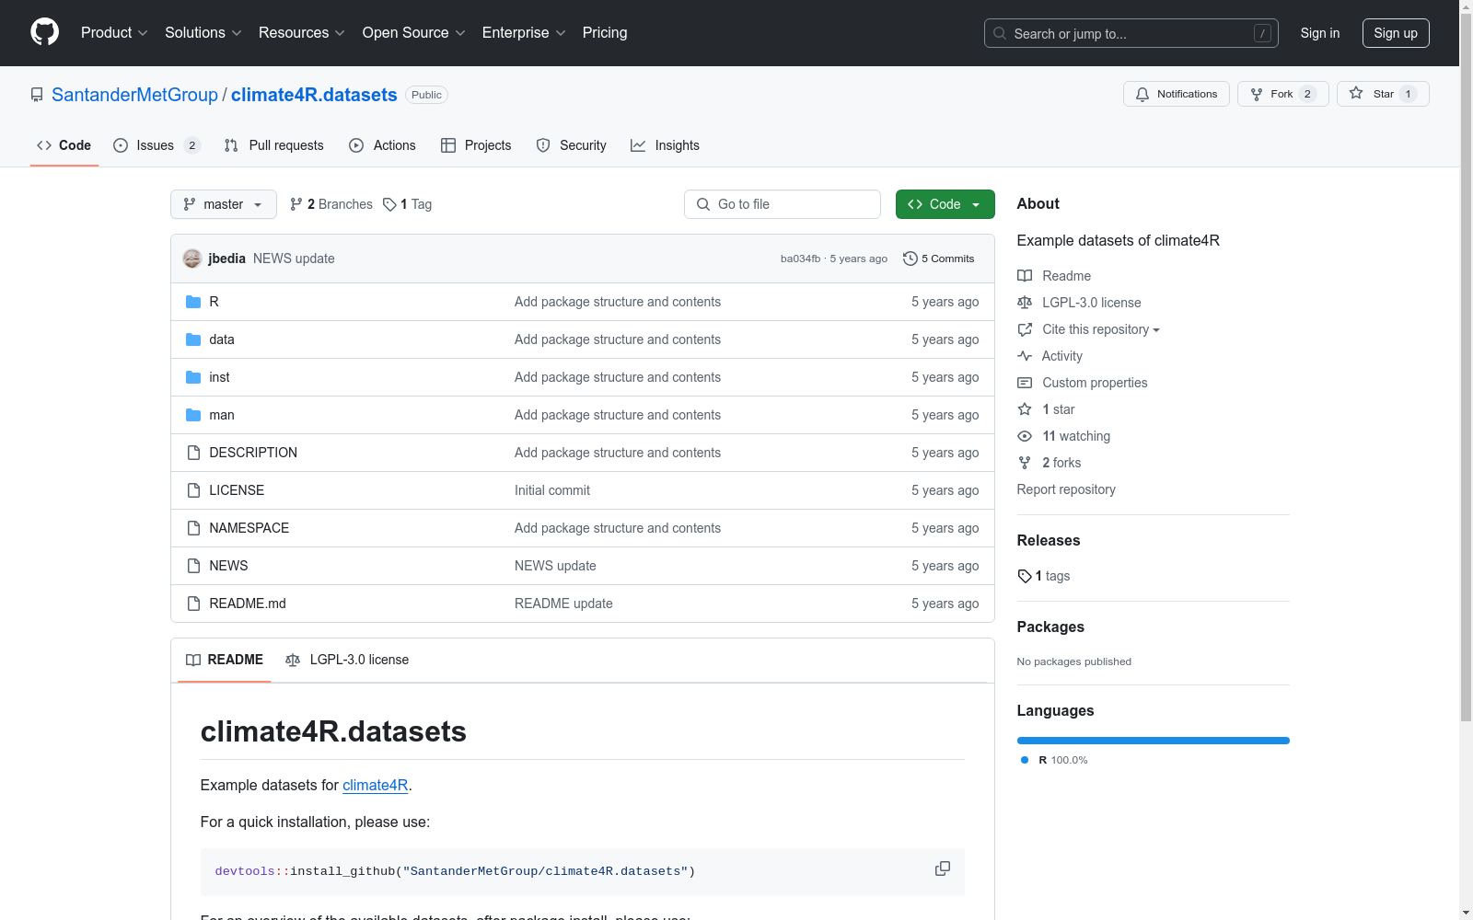
Task: Click the pulse icon next to Activity
Action: pyautogui.click(x=1025, y=356)
